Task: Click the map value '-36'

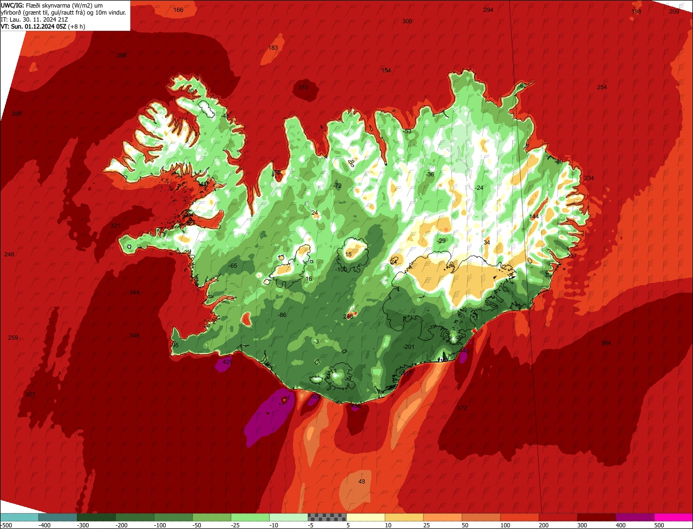Action: pyautogui.click(x=430, y=174)
